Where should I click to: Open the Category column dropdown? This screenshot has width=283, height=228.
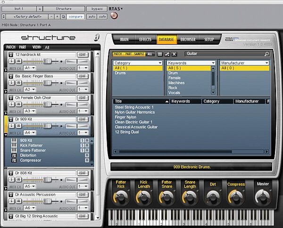138,63
